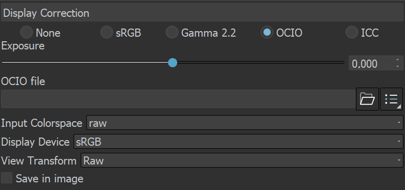The height and width of the screenshot is (190, 405).
Task: Click the Display Correction header bar
Action: 202,13
